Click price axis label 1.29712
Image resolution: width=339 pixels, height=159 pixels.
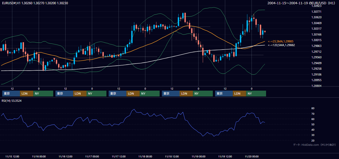tap(317, 52)
